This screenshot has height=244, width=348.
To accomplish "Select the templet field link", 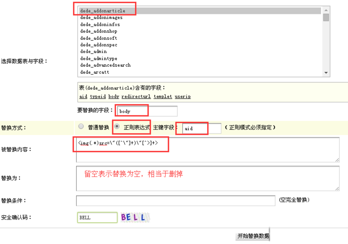I will point(163,97).
